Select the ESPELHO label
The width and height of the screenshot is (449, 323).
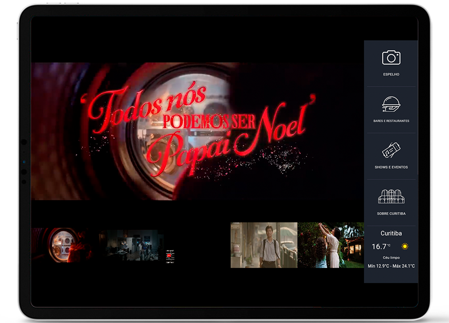click(x=391, y=74)
